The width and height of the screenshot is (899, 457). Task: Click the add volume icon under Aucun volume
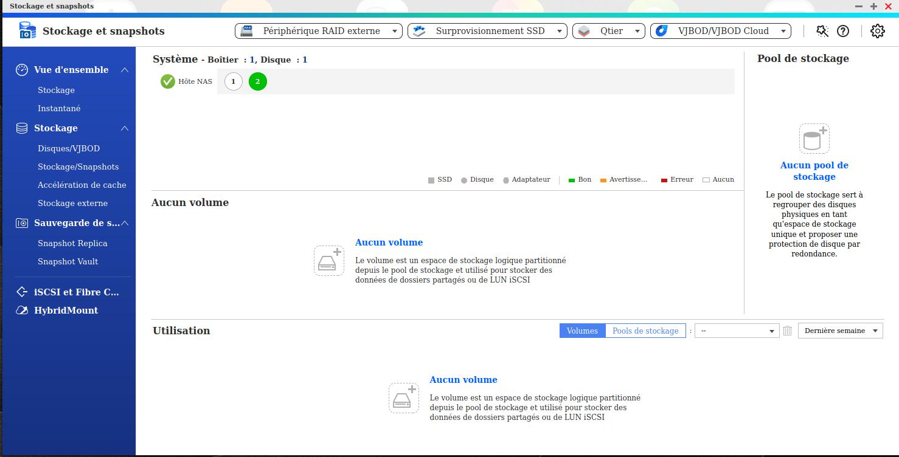pyautogui.click(x=329, y=261)
